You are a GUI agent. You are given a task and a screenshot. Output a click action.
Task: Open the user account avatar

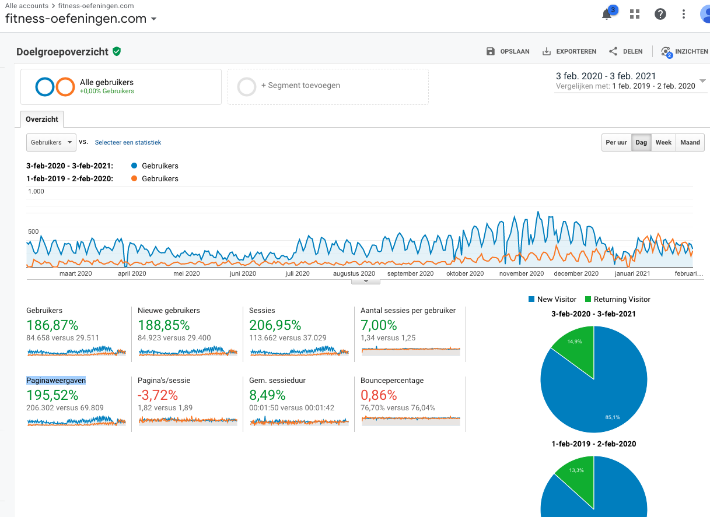click(705, 14)
